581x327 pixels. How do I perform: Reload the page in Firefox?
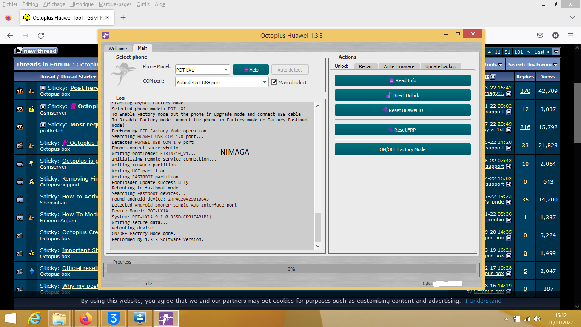[41, 36]
